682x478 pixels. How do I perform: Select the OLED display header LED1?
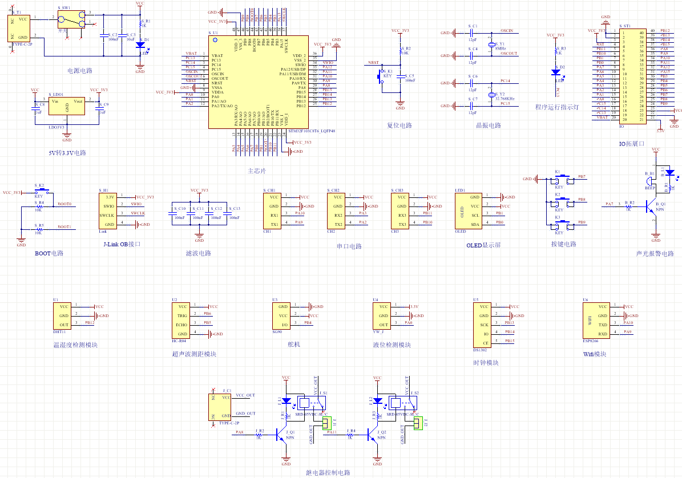[x=468, y=210]
